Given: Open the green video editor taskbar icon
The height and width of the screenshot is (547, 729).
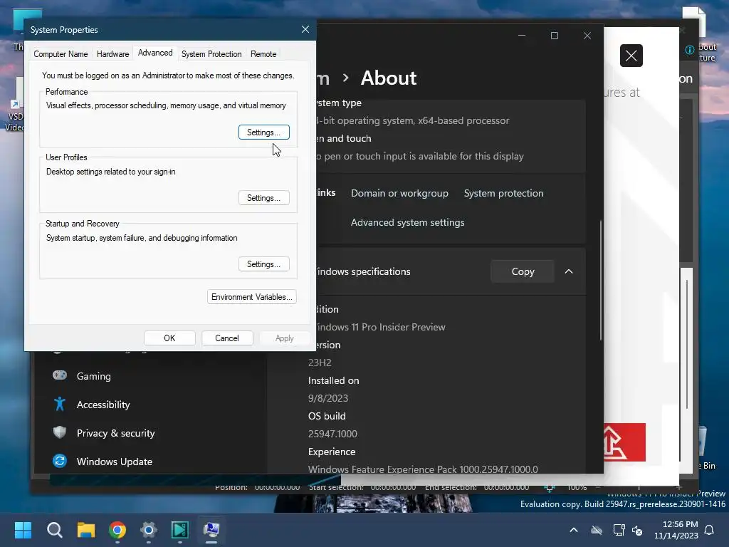Looking at the screenshot, I should 180,530.
